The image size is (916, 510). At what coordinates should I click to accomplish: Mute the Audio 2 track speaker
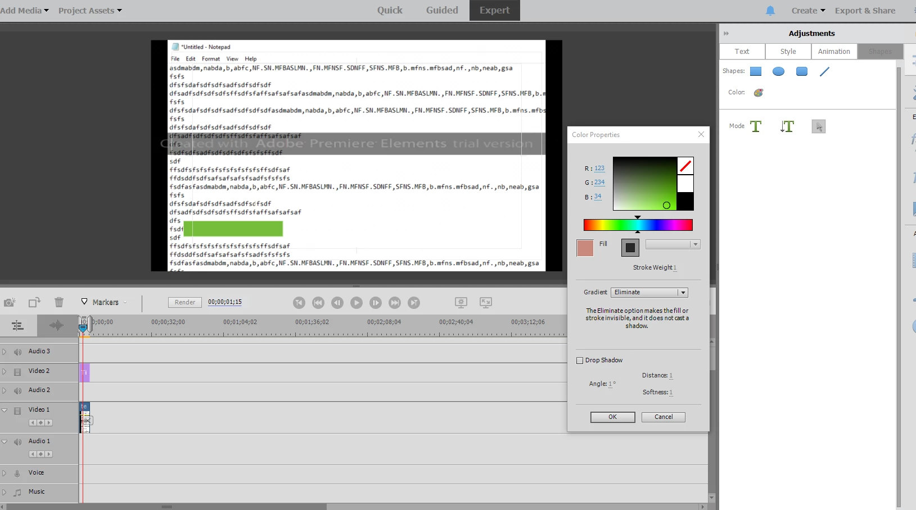tap(18, 391)
